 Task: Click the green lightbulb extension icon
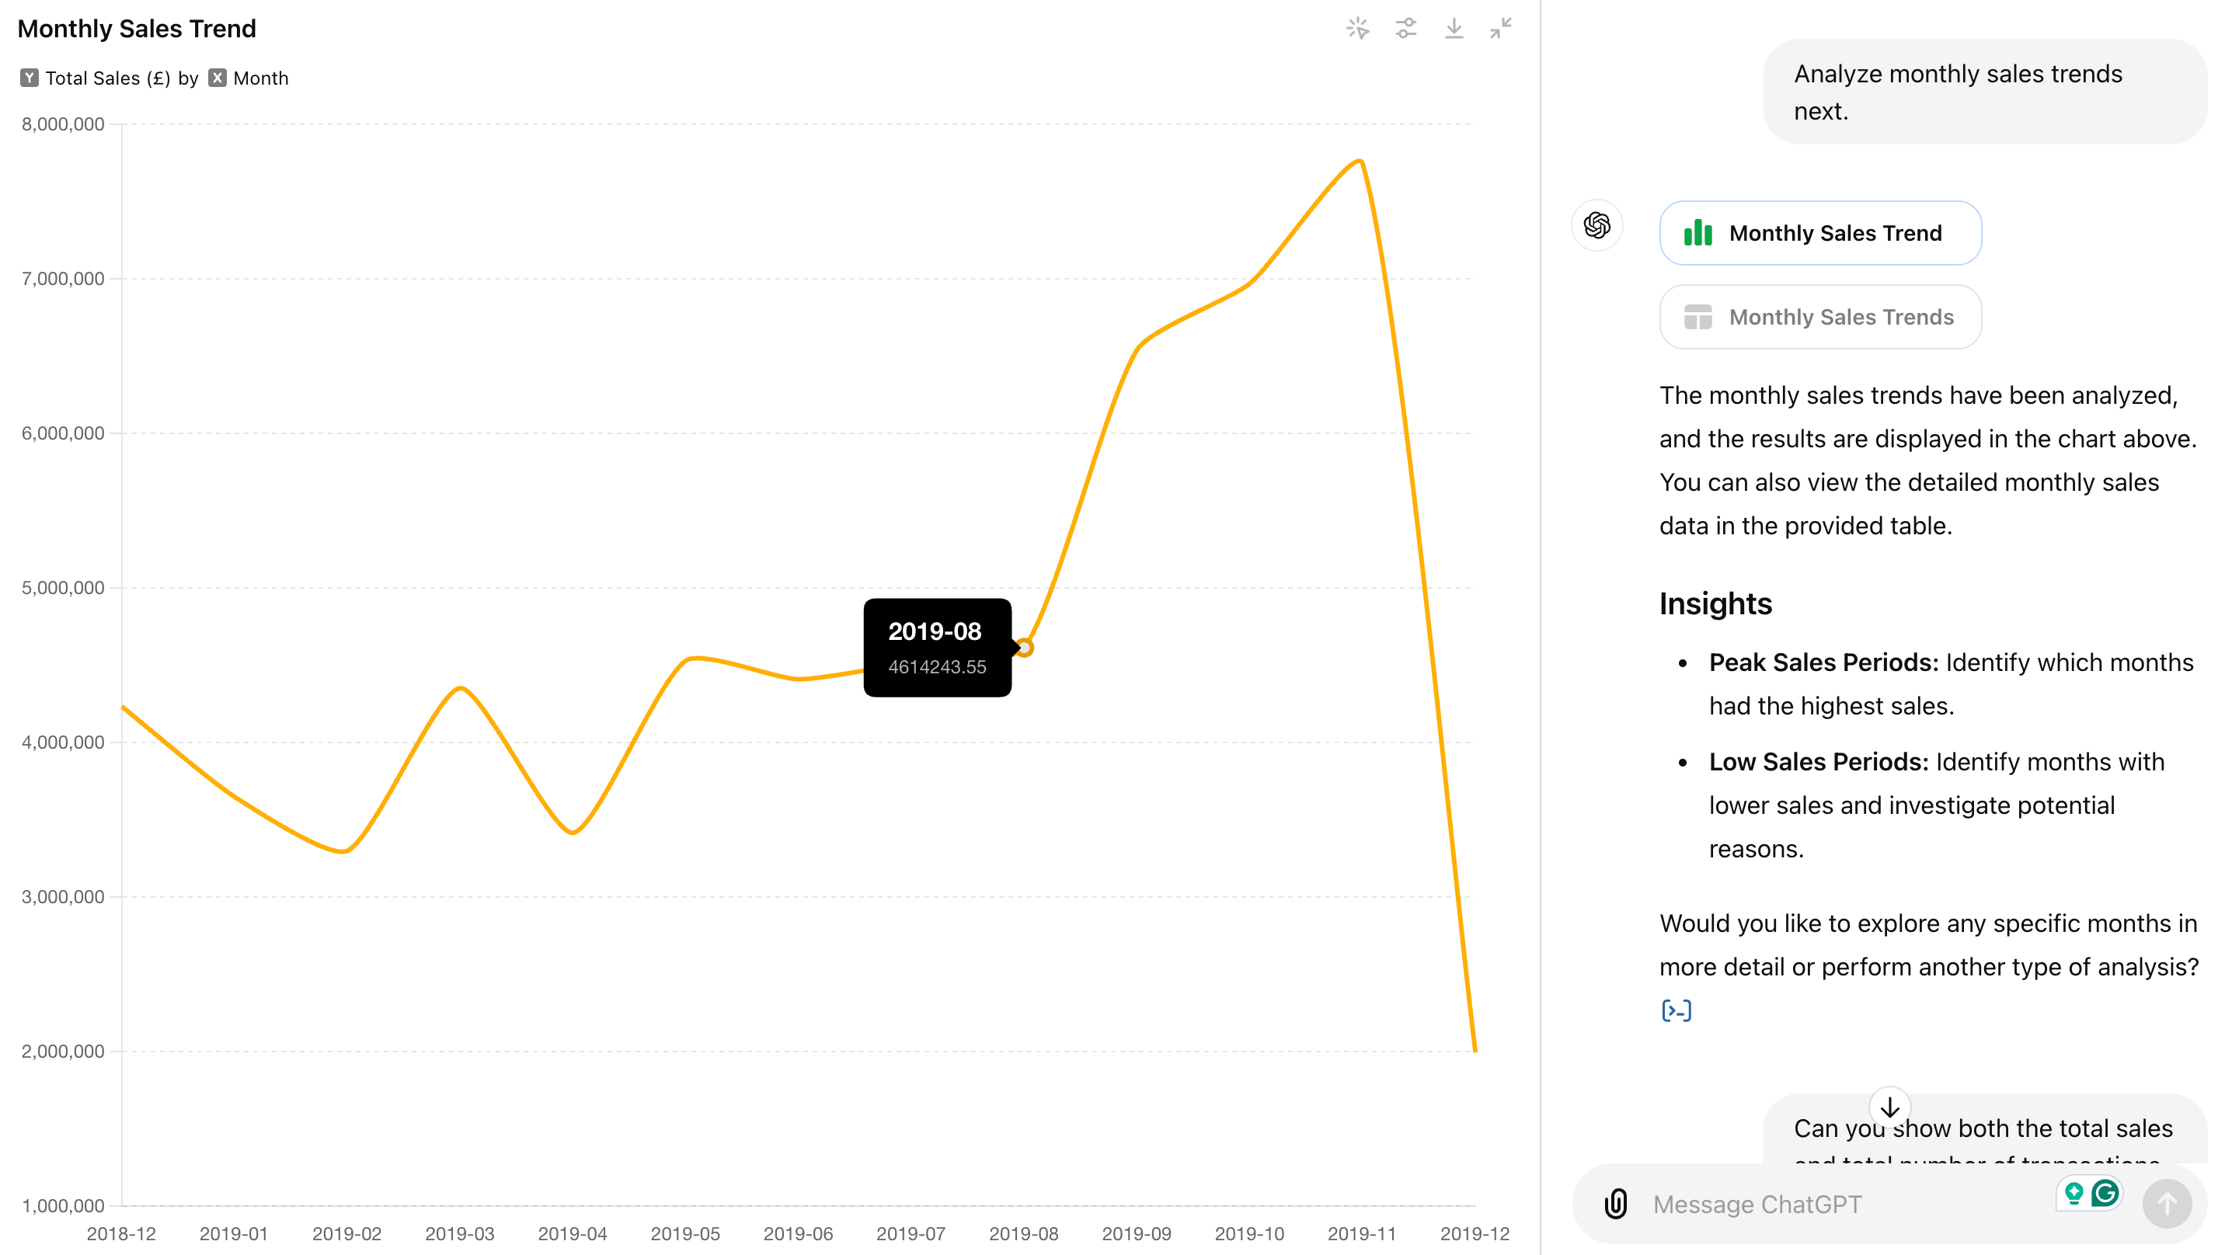2073,1193
